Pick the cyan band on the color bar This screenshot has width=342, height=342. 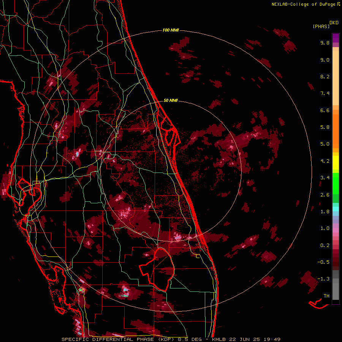pyautogui.click(x=336, y=209)
